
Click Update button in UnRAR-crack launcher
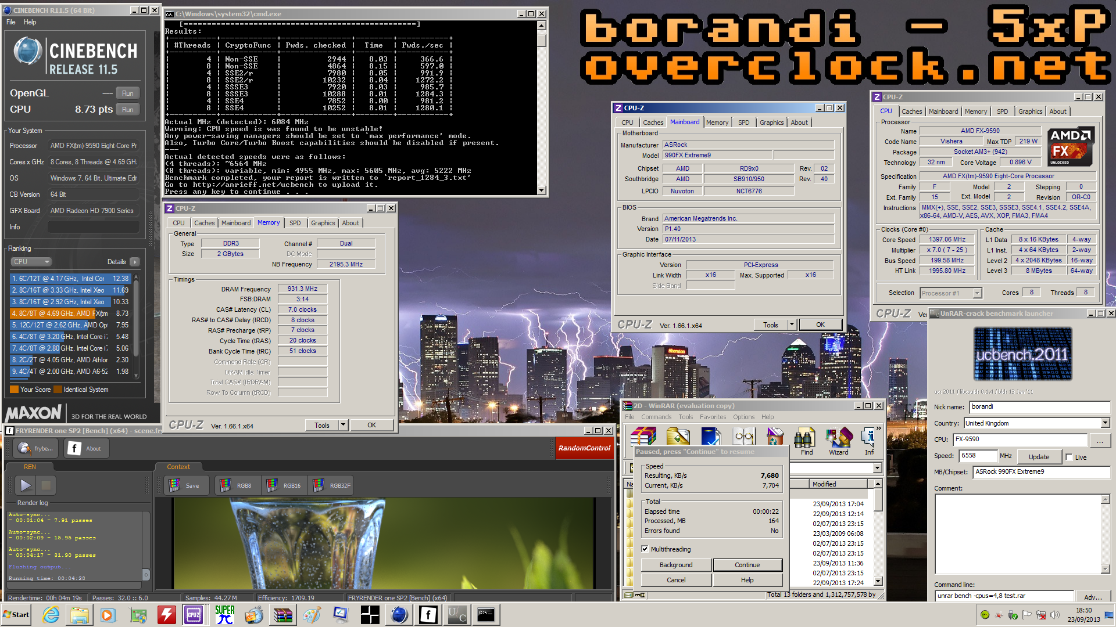click(x=1039, y=457)
